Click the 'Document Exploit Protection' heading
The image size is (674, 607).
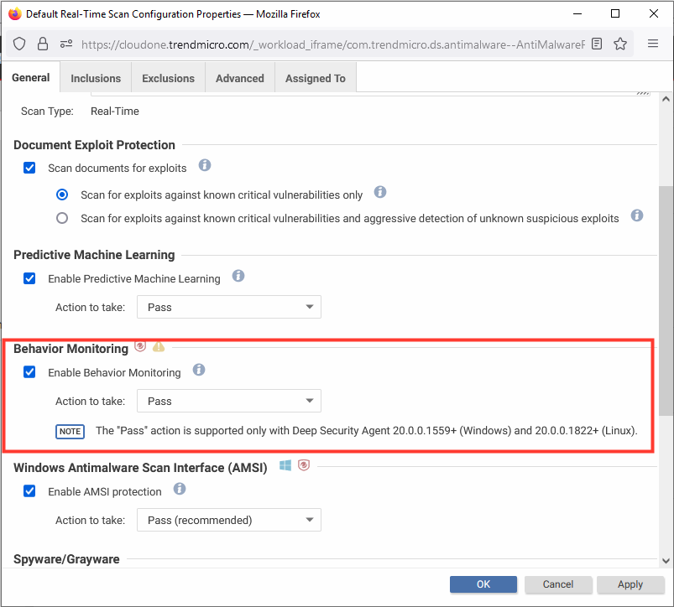(x=95, y=145)
